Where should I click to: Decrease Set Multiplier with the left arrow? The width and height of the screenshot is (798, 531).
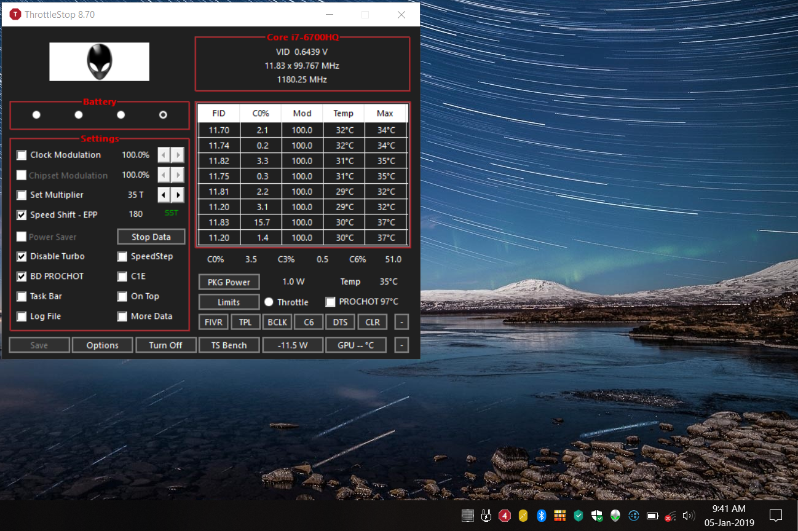pyautogui.click(x=164, y=195)
